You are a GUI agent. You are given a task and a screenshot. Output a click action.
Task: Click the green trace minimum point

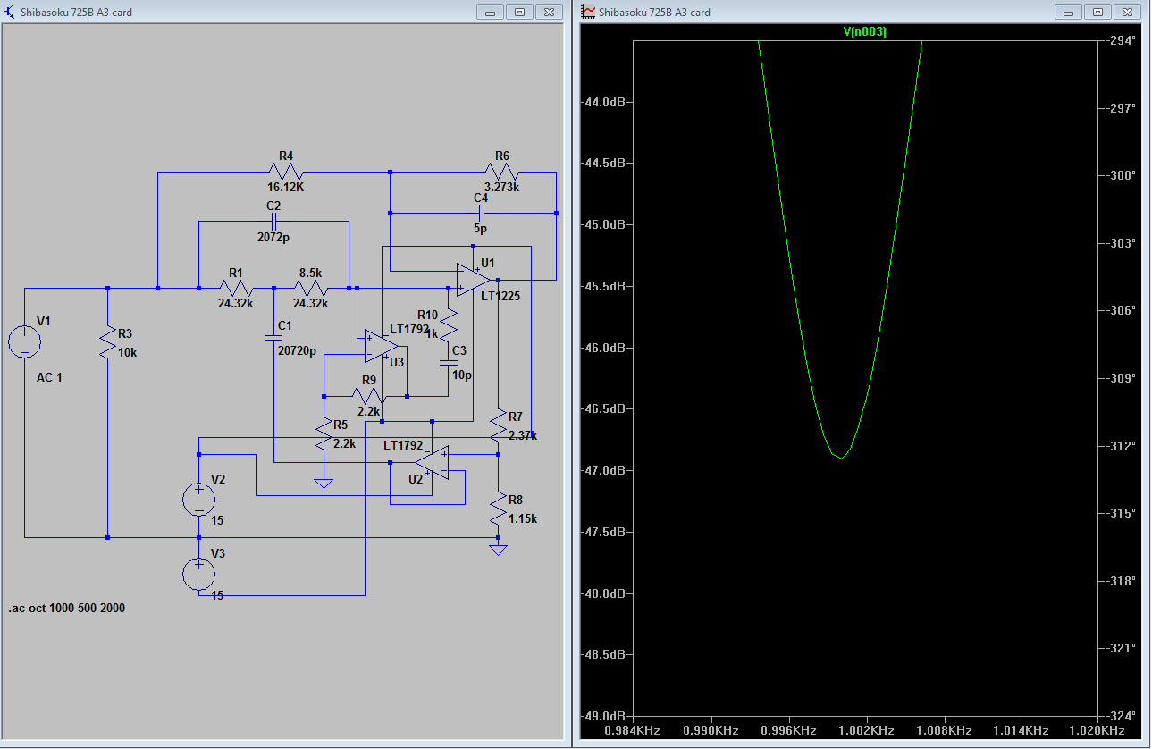click(840, 458)
